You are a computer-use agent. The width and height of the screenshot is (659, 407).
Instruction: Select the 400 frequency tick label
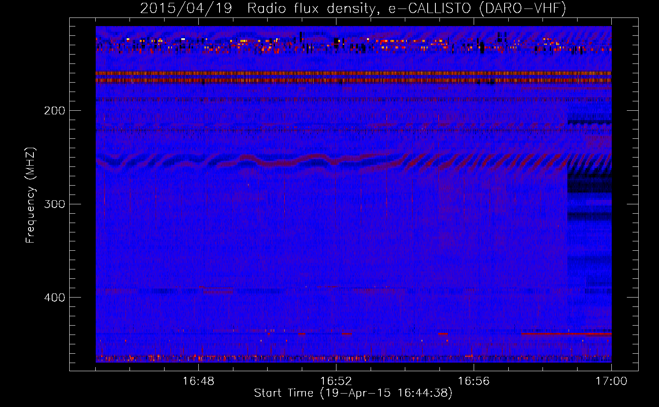click(x=55, y=298)
